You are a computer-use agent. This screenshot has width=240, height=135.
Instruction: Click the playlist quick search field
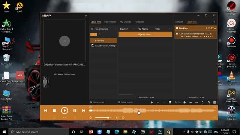178,102
